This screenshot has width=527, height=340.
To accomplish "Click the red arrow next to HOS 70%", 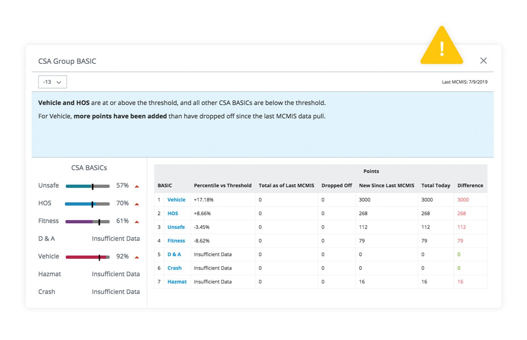I will [x=137, y=204].
